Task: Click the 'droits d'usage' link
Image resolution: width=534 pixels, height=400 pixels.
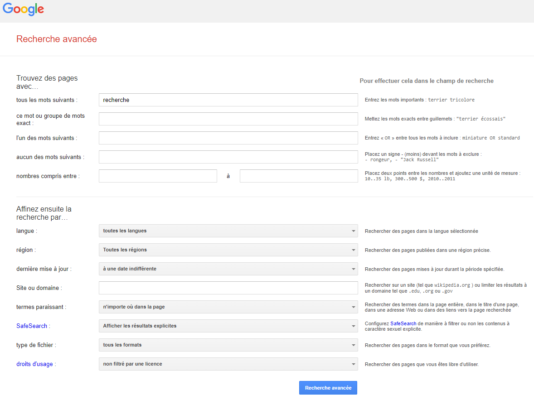Action: pyautogui.click(x=34, y=364)
